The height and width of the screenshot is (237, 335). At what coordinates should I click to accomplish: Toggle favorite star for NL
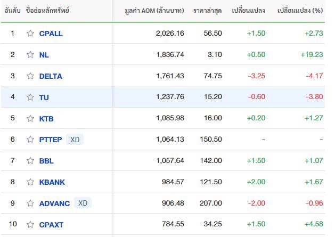[30, 55]
